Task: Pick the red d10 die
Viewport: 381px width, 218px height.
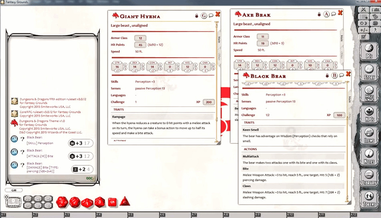Action: point(87,202)
